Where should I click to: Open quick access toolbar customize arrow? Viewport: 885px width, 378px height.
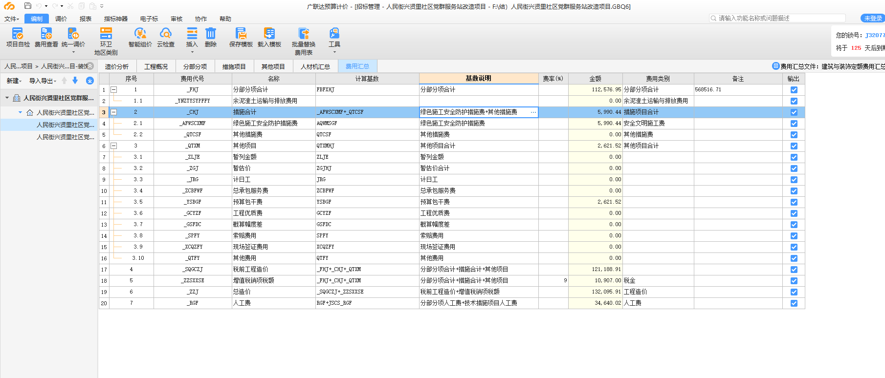coord(102,6)
